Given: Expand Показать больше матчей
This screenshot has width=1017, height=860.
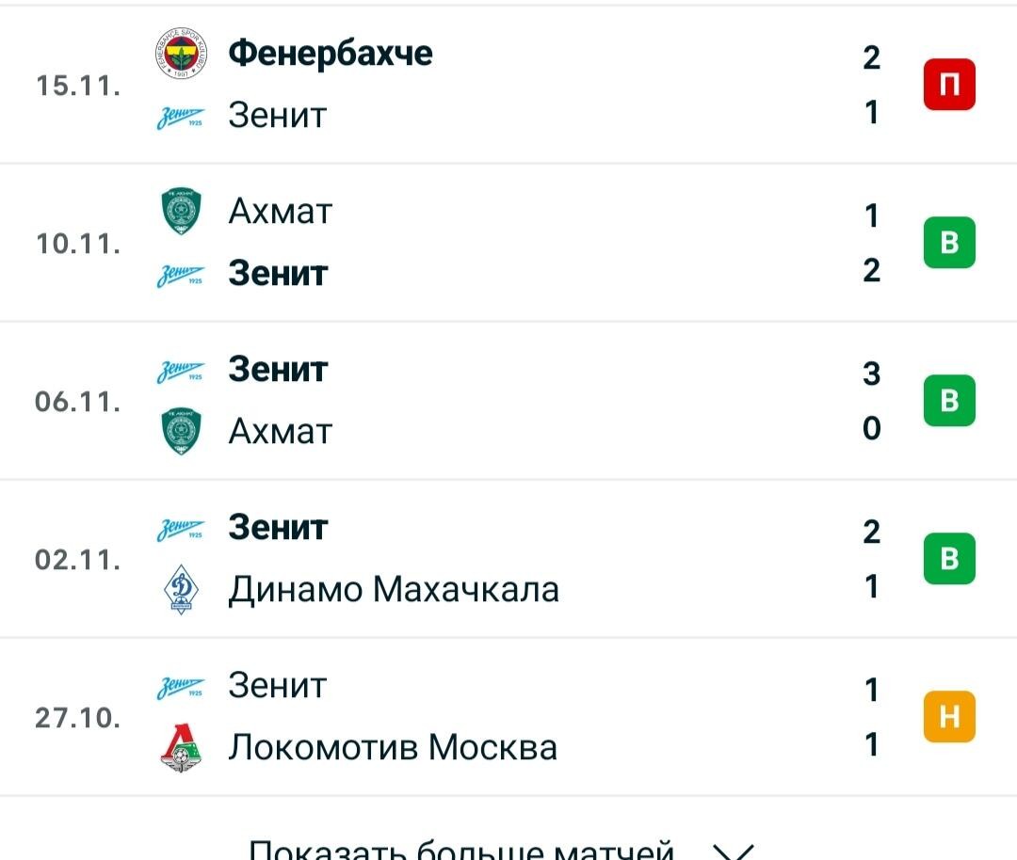Looking at the screenshot, I should [502, 849].
